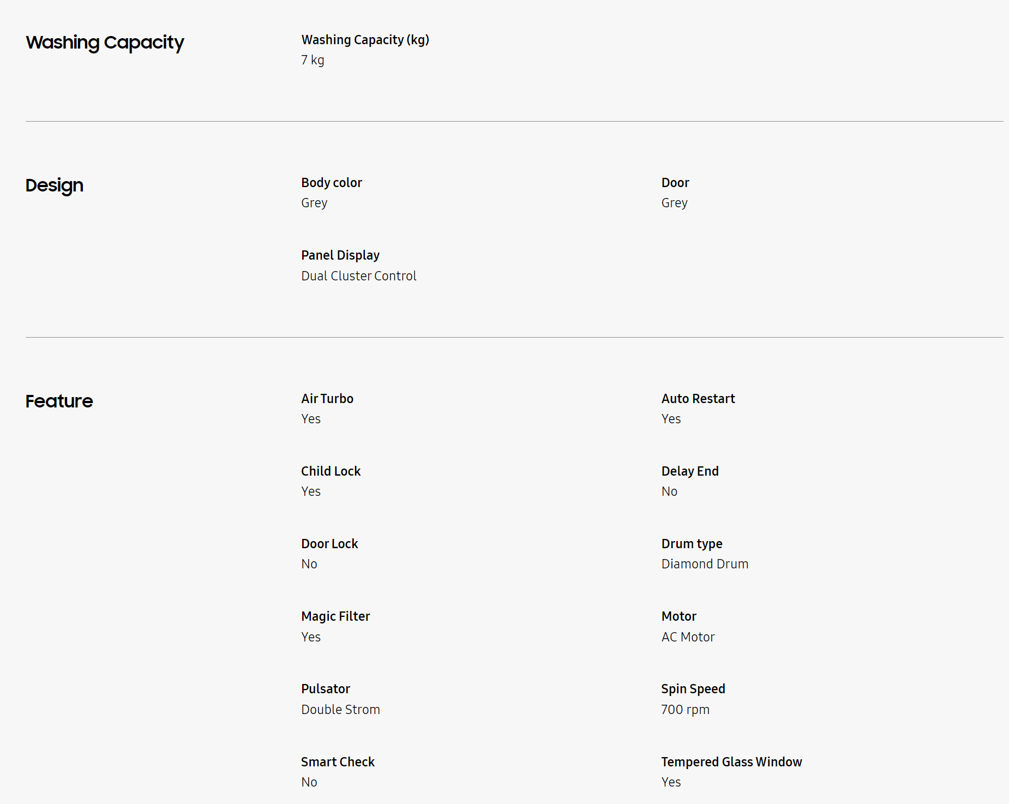1009x804 pixels.
Task: Click the Auto Restart feature label
Action: [x=698, y=399]
